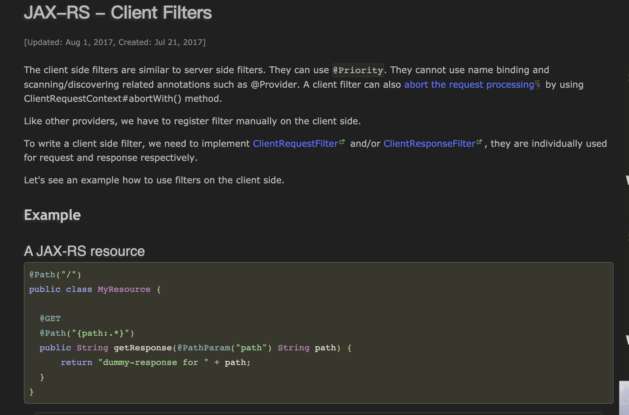Follow the ClientResponseFilter link

(429, 144)
